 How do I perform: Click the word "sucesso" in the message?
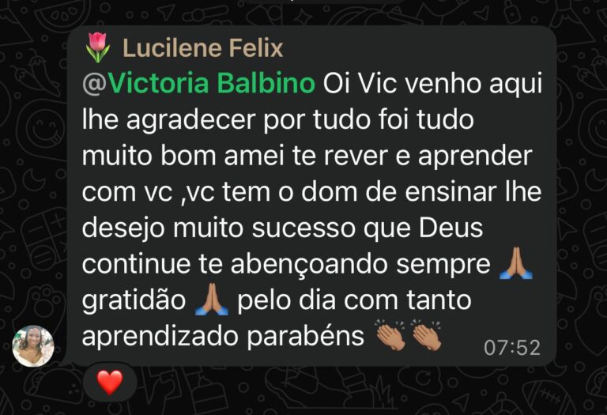[303, 228]
